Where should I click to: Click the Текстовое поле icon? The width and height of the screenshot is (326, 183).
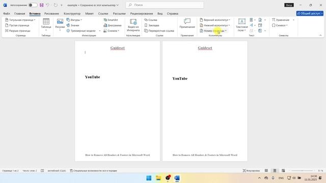242,21
